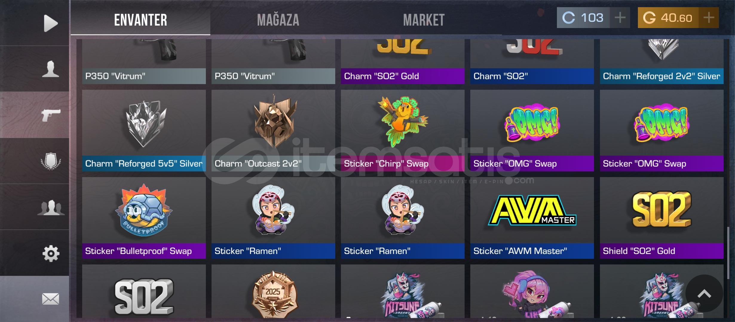Screen dimensions: 735x322
Task: Select Sticker "Chirp" Swap item
Action: 402,131
